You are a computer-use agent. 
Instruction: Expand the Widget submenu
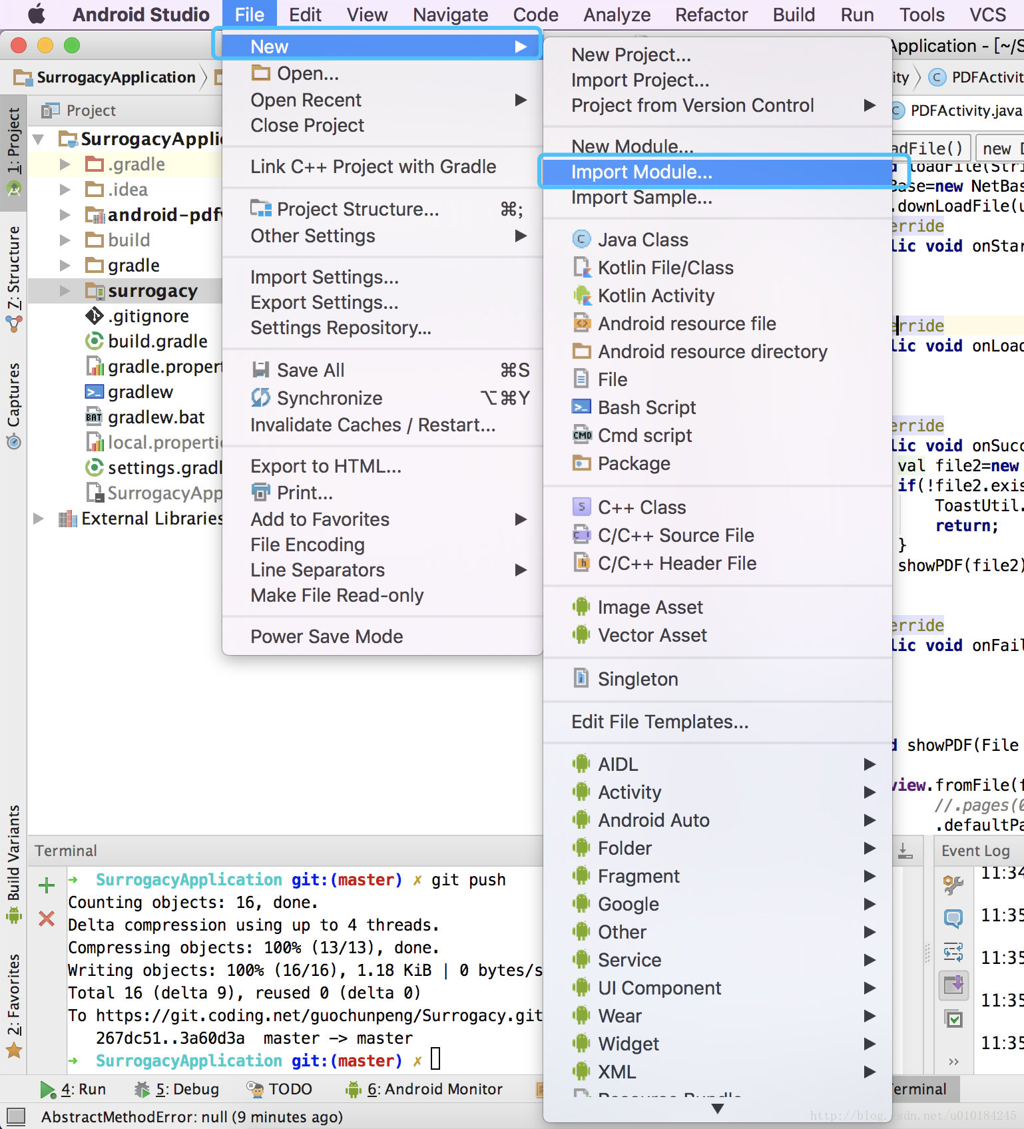point(718,1044)
